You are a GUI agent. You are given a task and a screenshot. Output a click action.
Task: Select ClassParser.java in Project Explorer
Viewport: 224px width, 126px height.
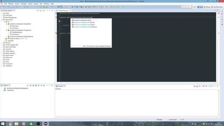(17, 32)
